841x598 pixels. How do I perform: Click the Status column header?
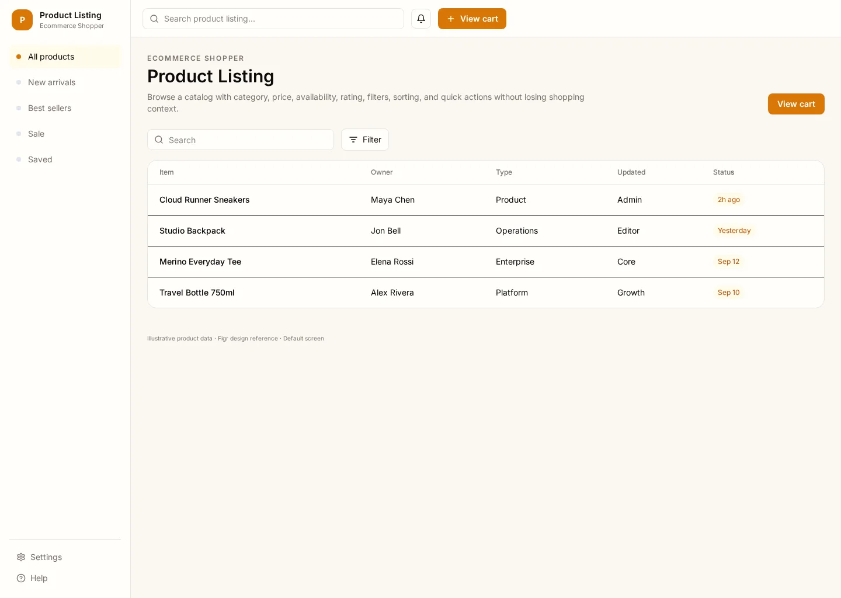tap(724, 172)
